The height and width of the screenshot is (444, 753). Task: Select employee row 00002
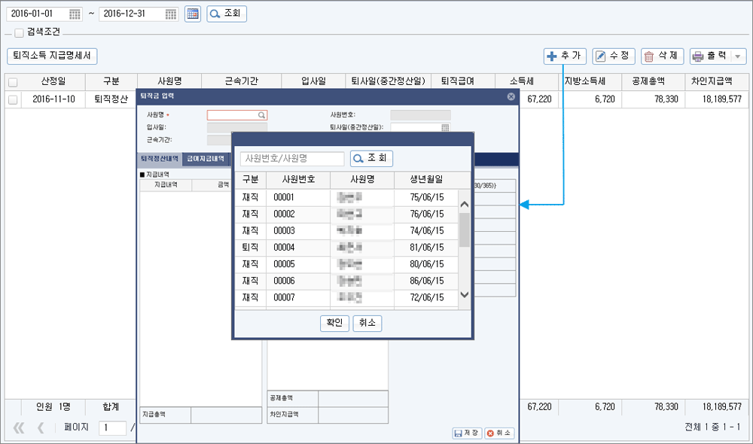(x=346, y=214)
